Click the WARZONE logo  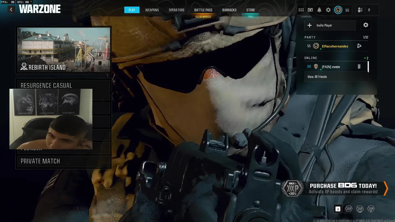[x=40, y=9]
